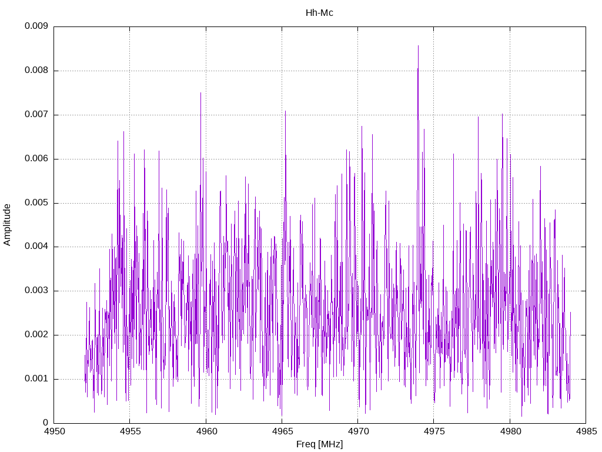This screenshot has height=452, width=602.
Task: Click the y-axis tick label 0.008
Action: (x=36, y=71)
